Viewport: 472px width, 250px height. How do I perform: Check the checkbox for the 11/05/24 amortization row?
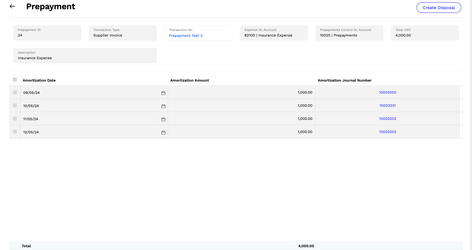[15, 118]
